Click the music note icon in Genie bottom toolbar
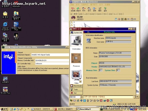The height and width of the screenshot is (111, 148). [91, 101]
